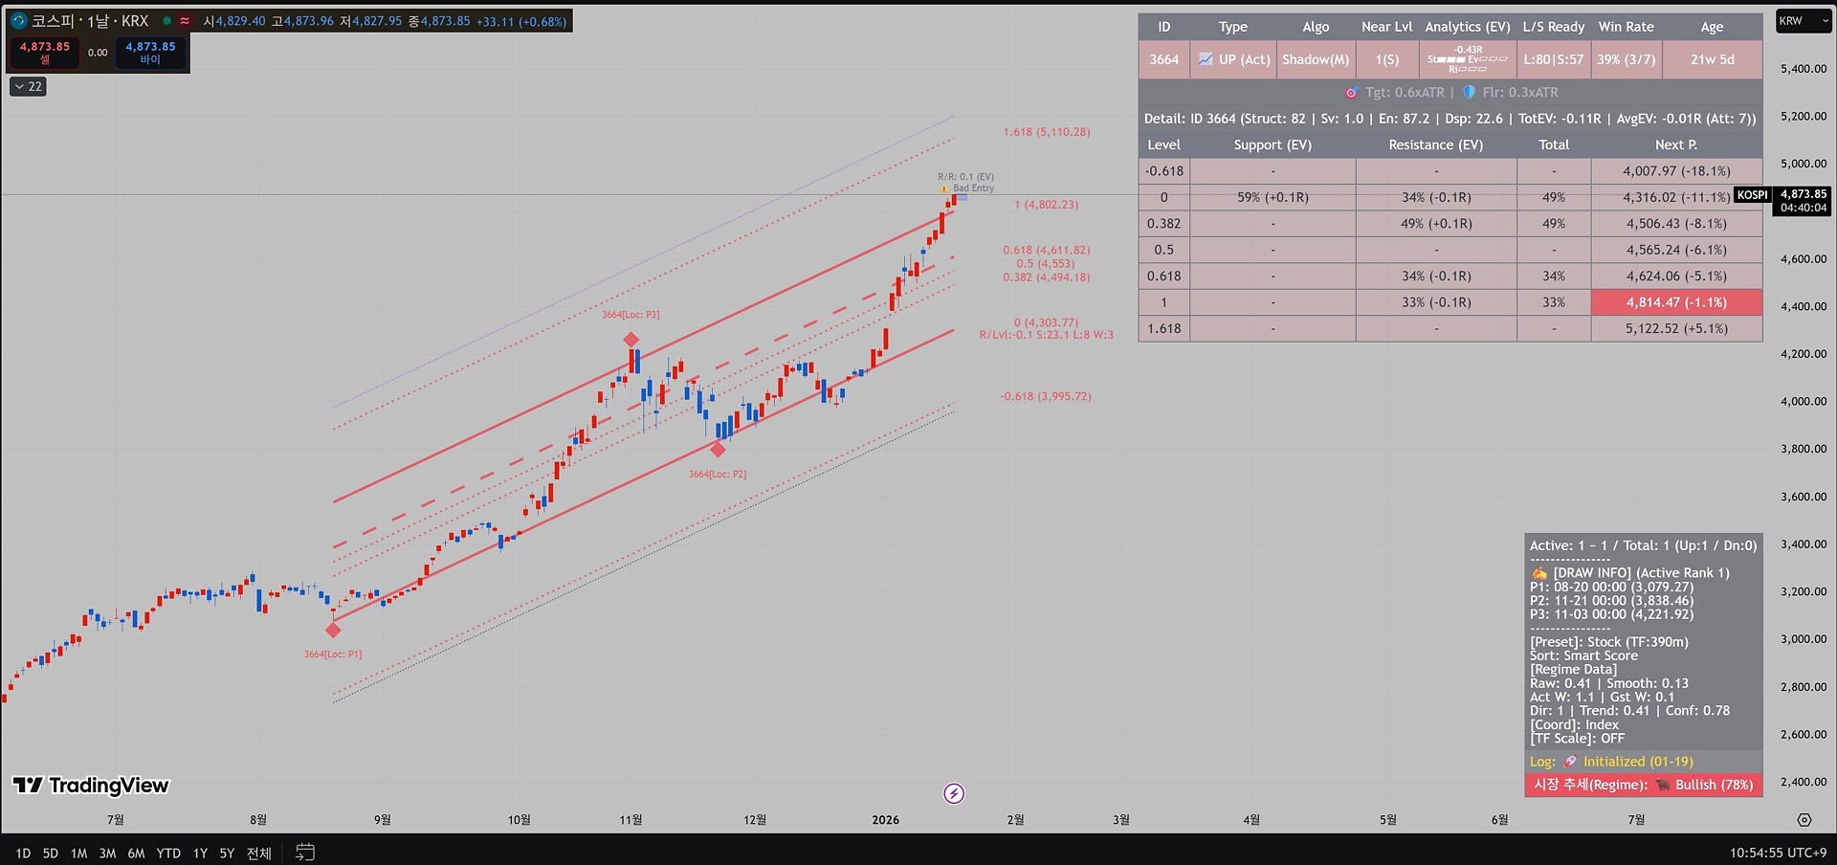Switch to the 3M time range

107,853
